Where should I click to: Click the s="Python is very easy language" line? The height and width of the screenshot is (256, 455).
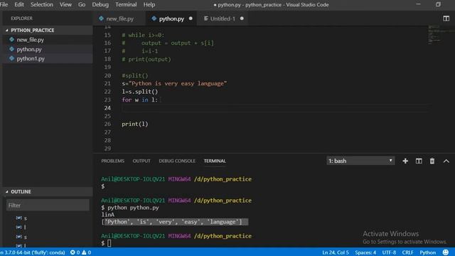click(x=174, y=84)
